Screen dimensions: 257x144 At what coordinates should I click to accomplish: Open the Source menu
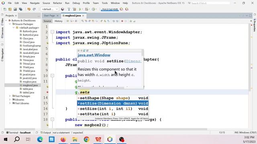[x=46, y=3]
